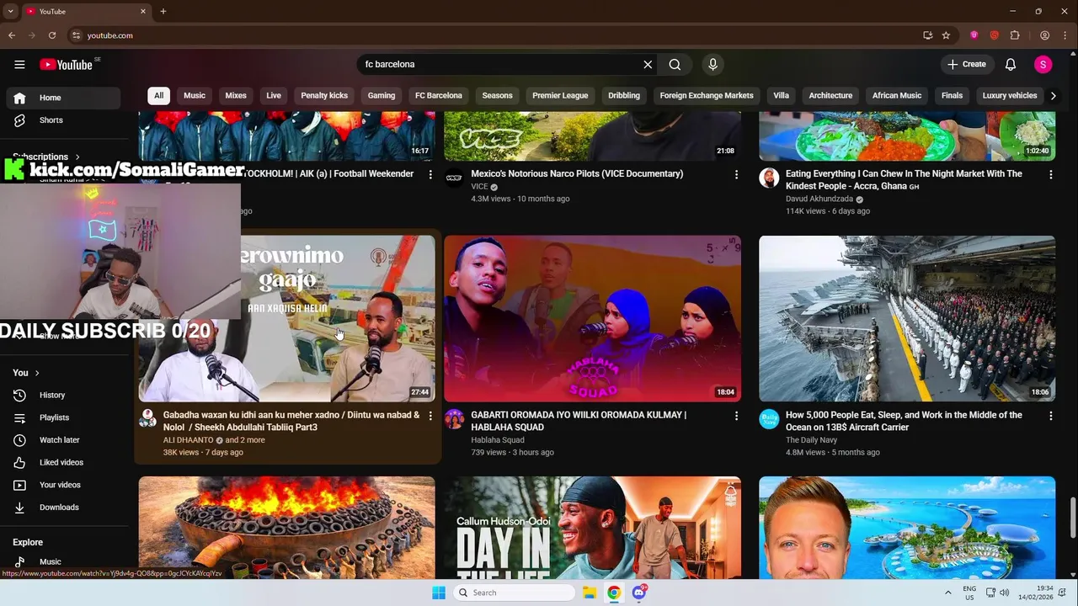Click the magnifier search button
The height and width of the screenshot is (606, 1078).
click(675, 64)
